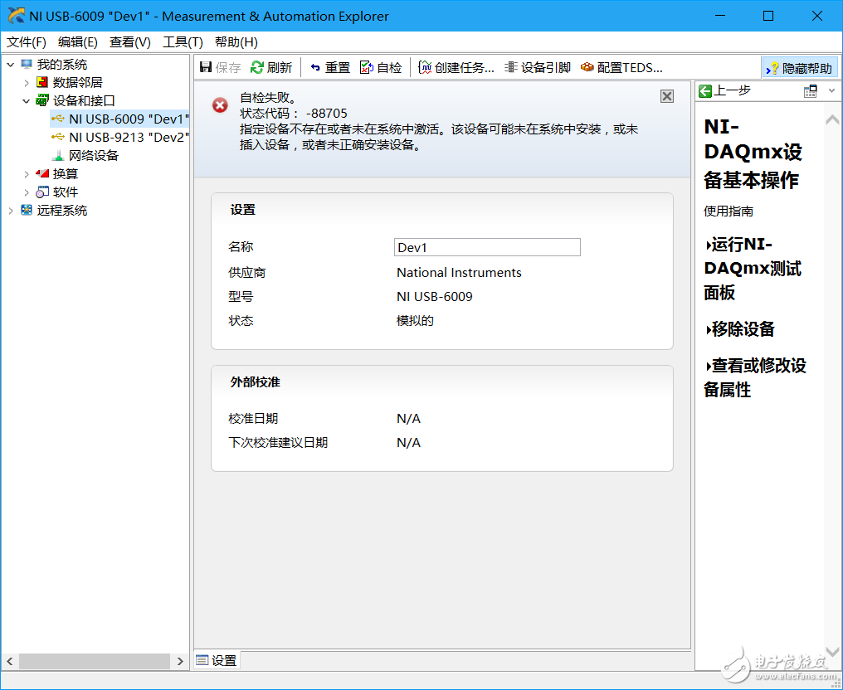Click the NI USB-6009 model value
843x690 pixels.
[435, 297]
